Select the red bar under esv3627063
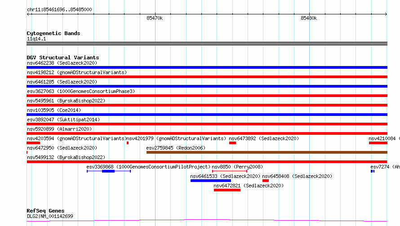The height and width of the screenshot is (226, 400). 207,96
